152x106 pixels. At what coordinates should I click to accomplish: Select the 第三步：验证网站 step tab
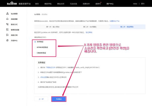click(127, 27)
